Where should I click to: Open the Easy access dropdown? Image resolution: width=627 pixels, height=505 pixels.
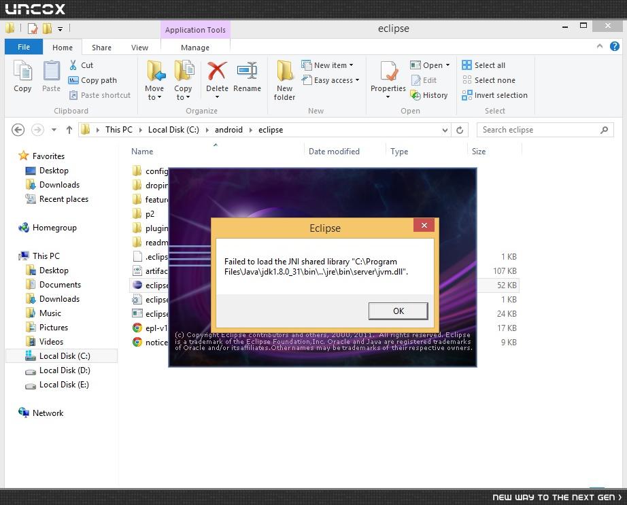point(331,80)
